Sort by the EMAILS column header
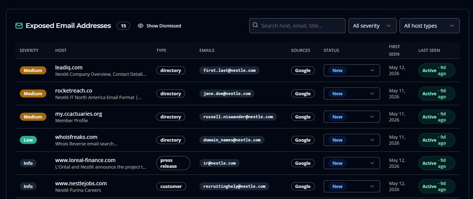473x199 pixels. [207, 50]
